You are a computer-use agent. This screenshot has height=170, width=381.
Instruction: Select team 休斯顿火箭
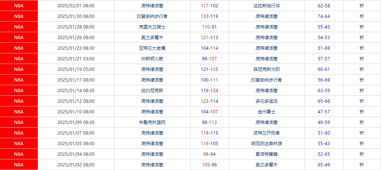point(152,59)
